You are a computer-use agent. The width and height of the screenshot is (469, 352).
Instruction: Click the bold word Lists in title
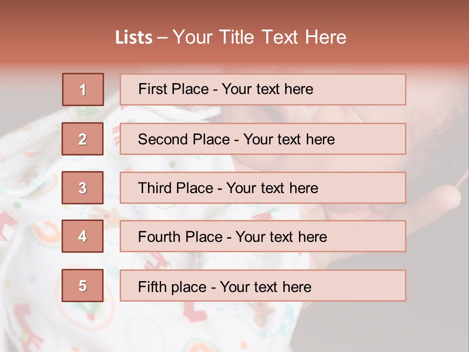pyautogui.click(x=134, y=37)
